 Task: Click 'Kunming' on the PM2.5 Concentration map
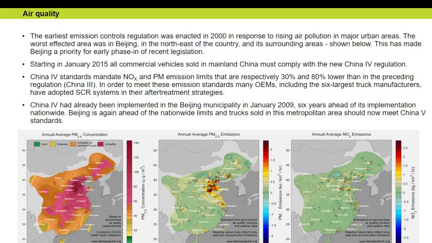[40, 224]
